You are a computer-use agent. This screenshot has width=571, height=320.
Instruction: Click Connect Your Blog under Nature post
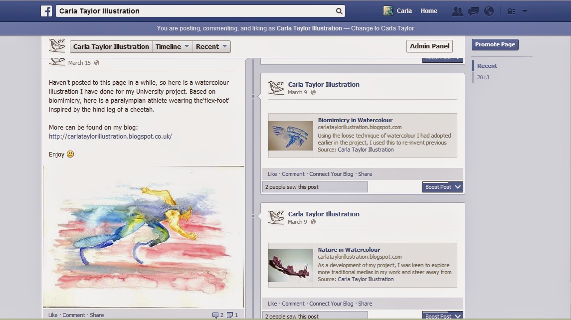tap(331, 304)
